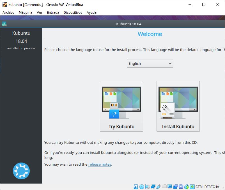Click the recording status icon in status bar
This screenshot has height=190, width=225.
coord(176,187)
